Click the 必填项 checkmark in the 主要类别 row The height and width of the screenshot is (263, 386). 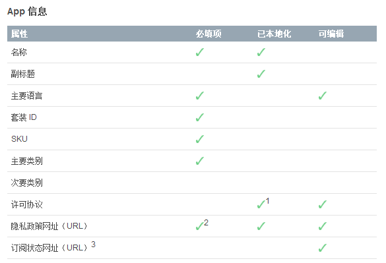[200, 161]
